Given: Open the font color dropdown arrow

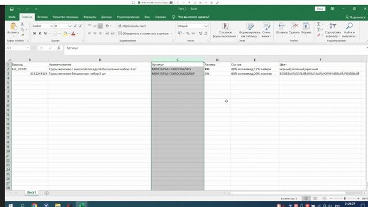Looking at the screenshot, I should click(77, 33).
